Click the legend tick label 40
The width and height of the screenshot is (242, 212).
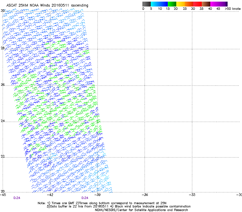(x=210, y=9)
